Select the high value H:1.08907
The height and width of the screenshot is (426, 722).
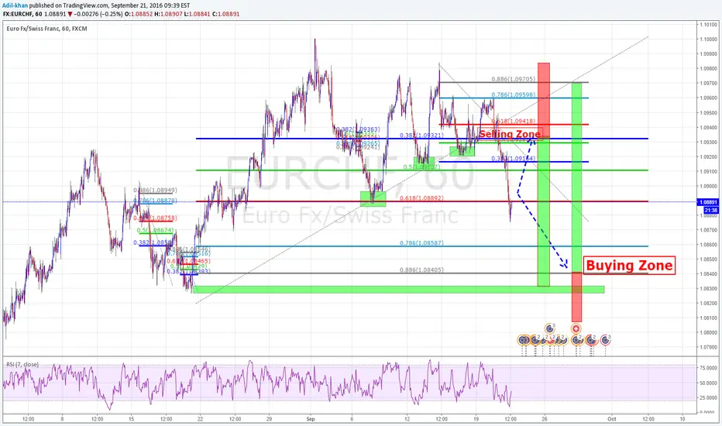(168, 14)
